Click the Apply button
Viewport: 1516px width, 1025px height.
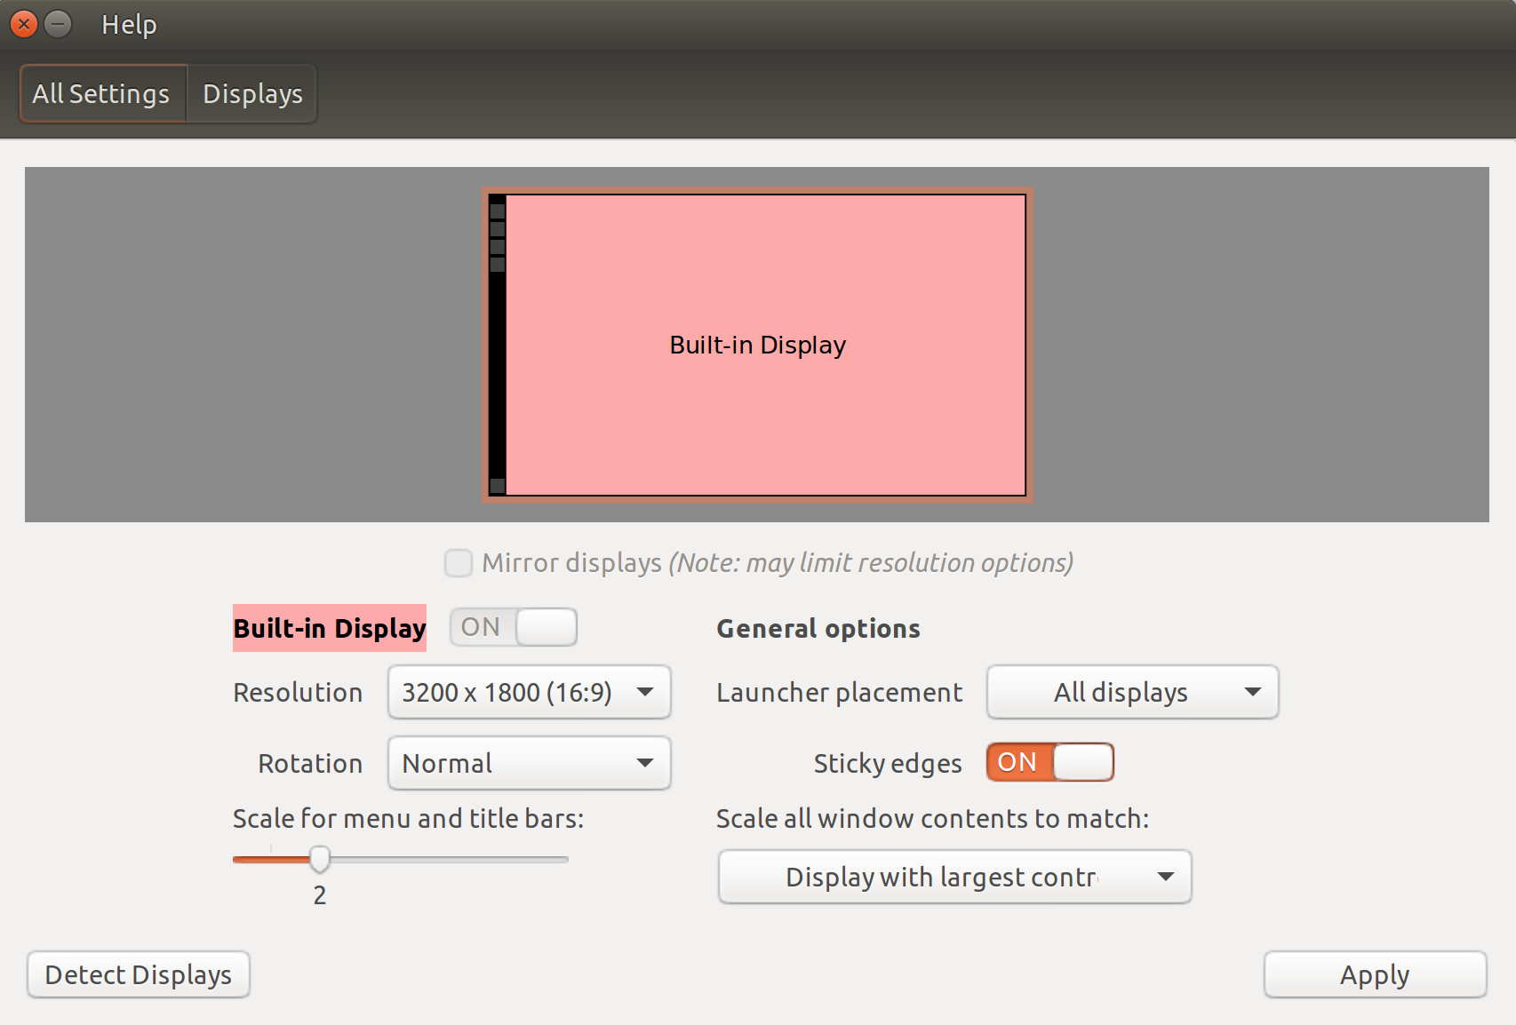pyautogui.click(x=1374, y=974)
